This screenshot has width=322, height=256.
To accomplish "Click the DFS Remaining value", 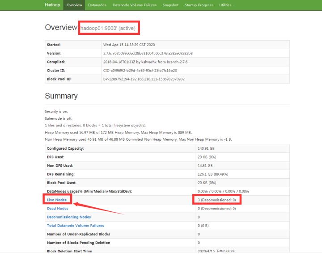I will click(x=213, y=174).
